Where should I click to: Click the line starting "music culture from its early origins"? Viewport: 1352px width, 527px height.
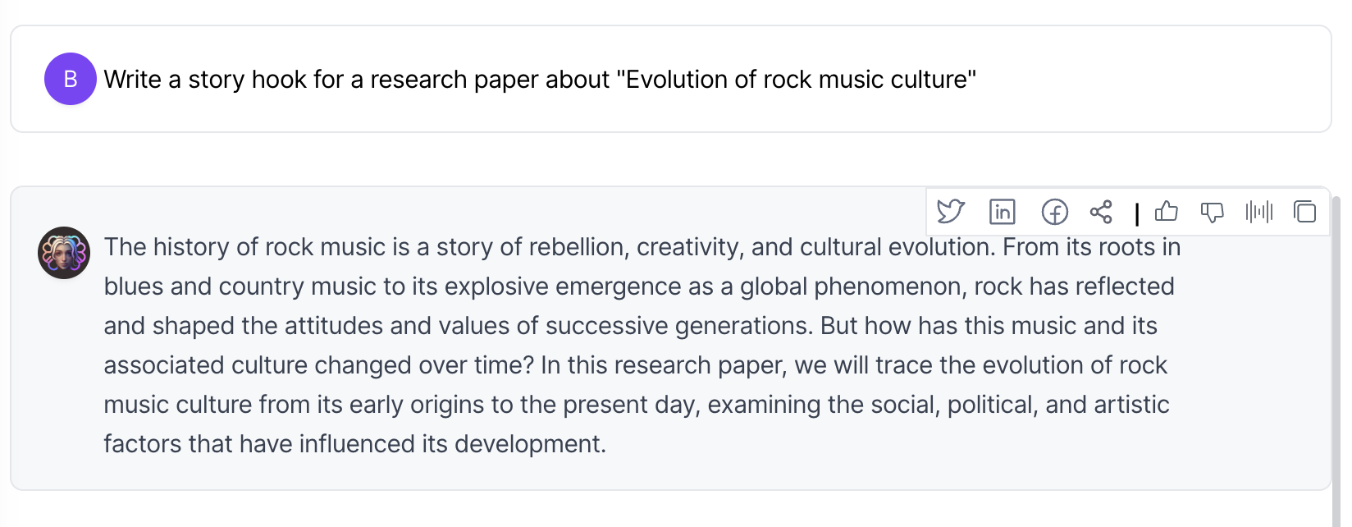(636, 405)
